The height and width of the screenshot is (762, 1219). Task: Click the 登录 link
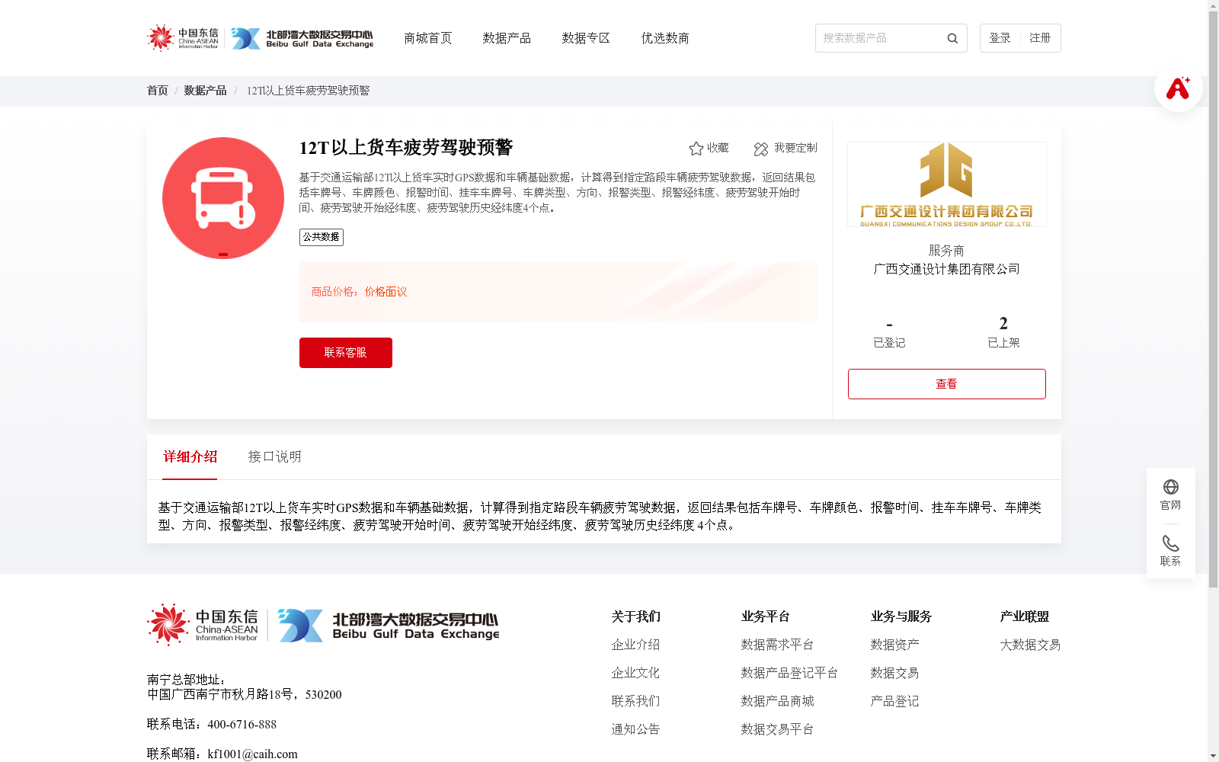click(x=999, y=37)
